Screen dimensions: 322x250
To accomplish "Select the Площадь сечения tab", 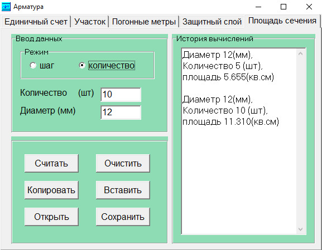I will coord(282,21).
